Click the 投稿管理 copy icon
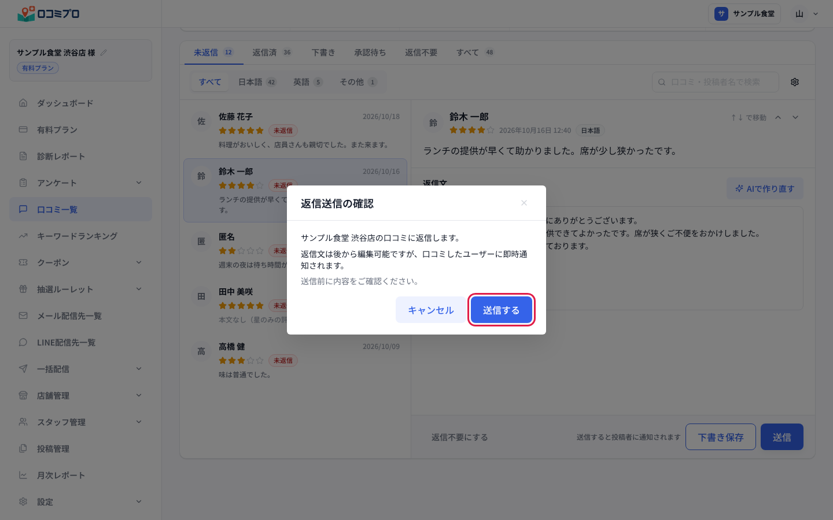This screenshot has height=520, width=833. coord(23,448)
